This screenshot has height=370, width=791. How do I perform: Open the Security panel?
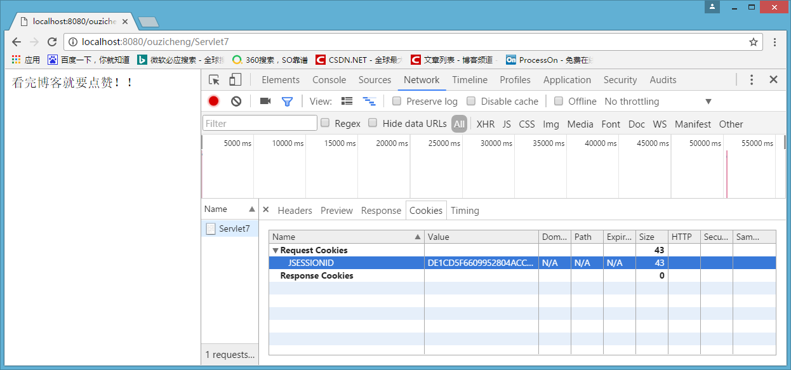(620, 80)
